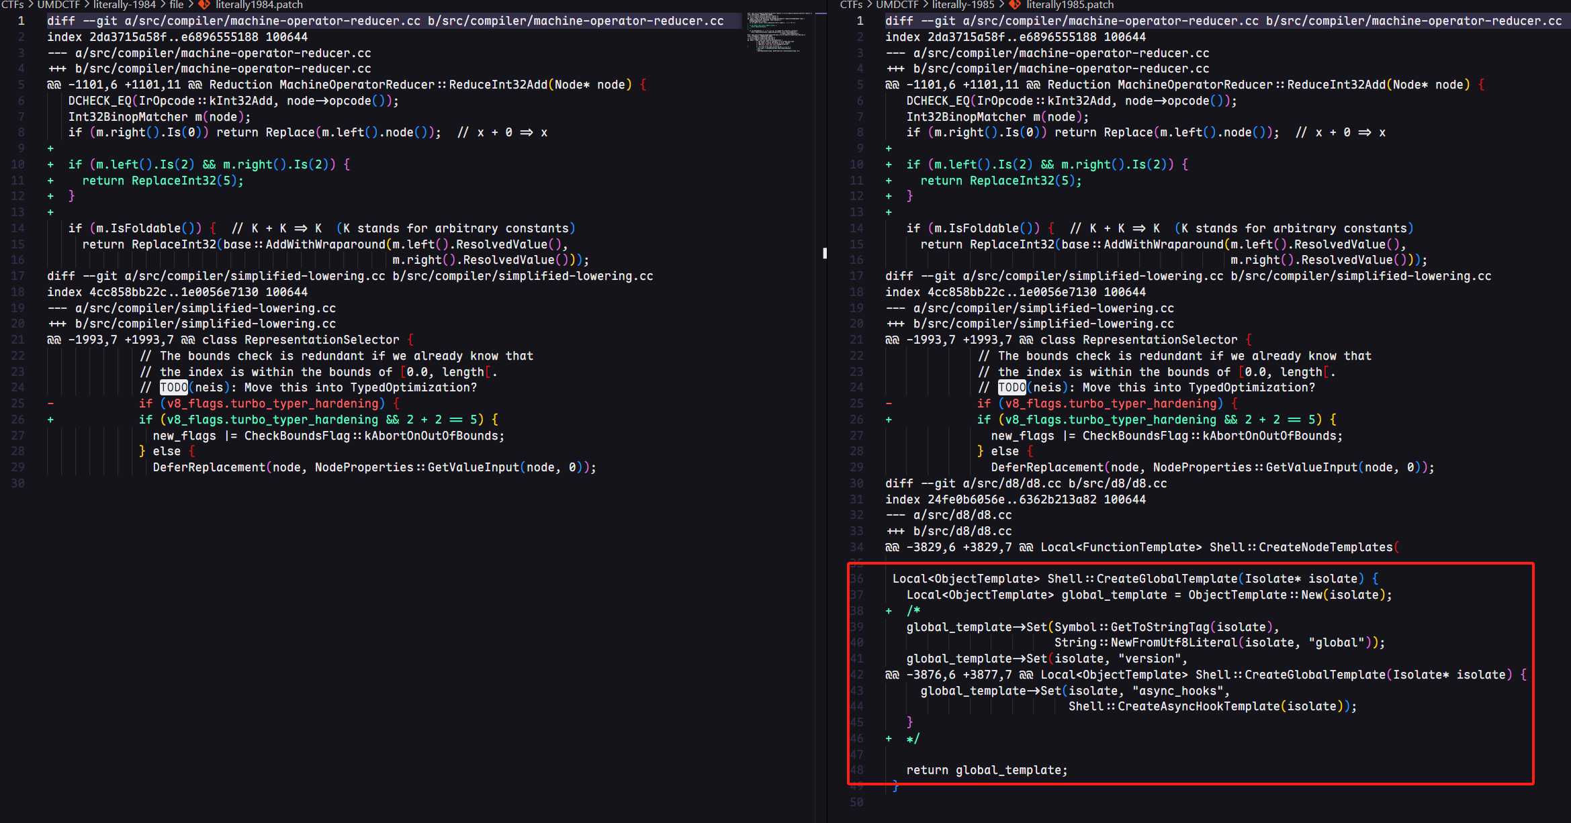This screenshot has width=1571, height=823.
Task: Select the 'file' breadcrumb segment
Action: tap(177, 5)
